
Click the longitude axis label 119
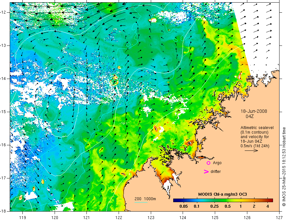pos(23,217)
